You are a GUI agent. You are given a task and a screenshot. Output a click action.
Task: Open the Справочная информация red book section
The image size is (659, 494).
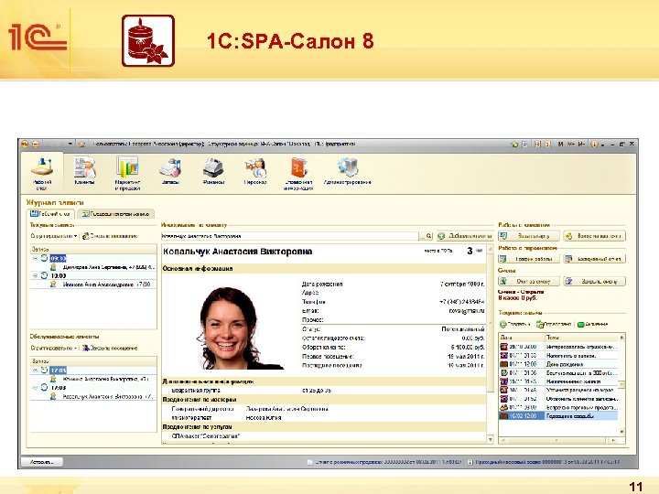click(x=298, y=173)
